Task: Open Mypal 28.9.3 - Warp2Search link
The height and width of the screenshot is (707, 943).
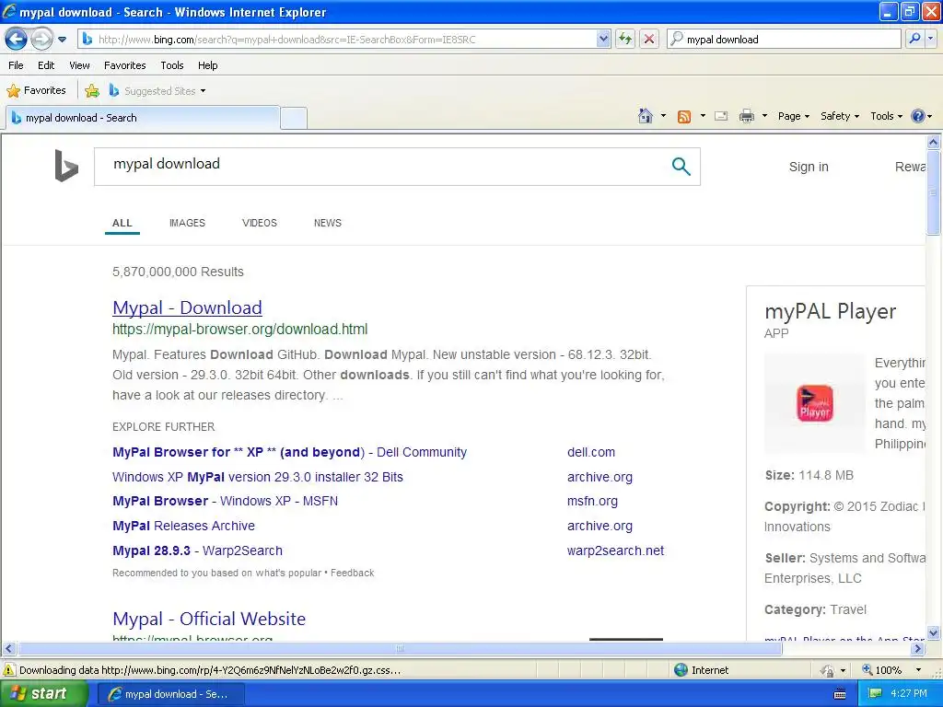Action: point(197,551)
